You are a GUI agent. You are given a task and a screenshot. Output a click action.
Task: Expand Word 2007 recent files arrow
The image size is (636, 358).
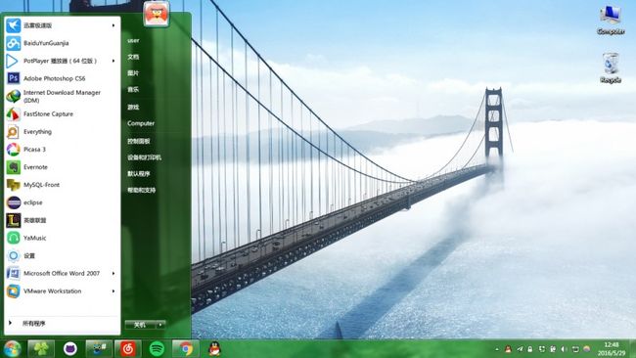(114, 273)
